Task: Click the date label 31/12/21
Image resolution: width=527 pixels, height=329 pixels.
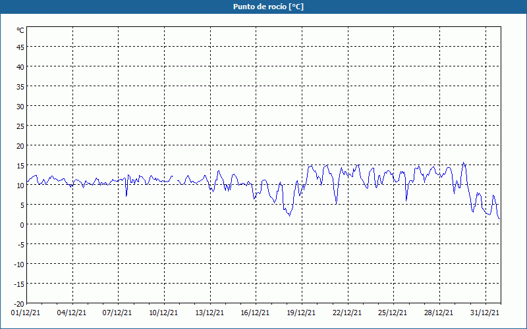Action: point(485,313)
